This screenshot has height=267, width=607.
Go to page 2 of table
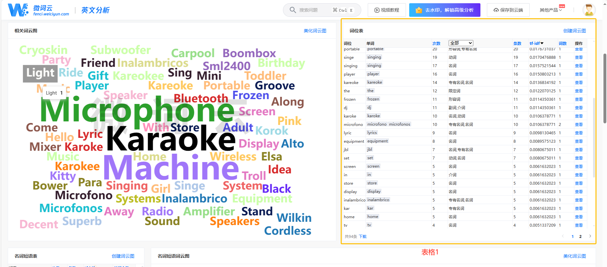pos(580,237)
